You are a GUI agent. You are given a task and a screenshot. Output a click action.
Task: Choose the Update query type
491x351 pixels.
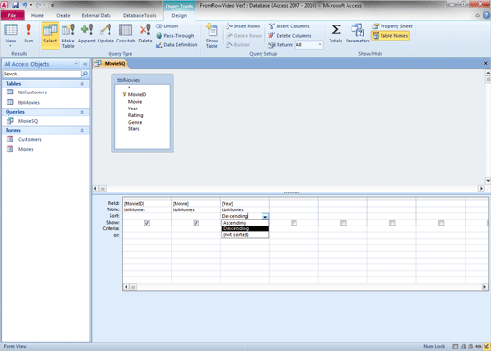click(106, 33)
